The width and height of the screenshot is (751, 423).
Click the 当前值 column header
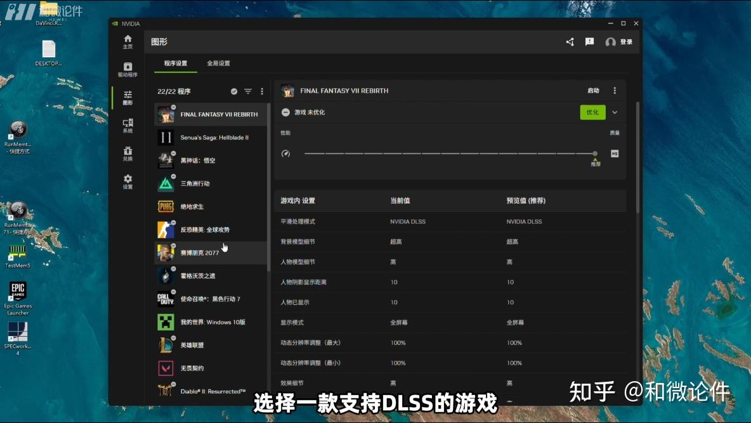click(400, 201)
